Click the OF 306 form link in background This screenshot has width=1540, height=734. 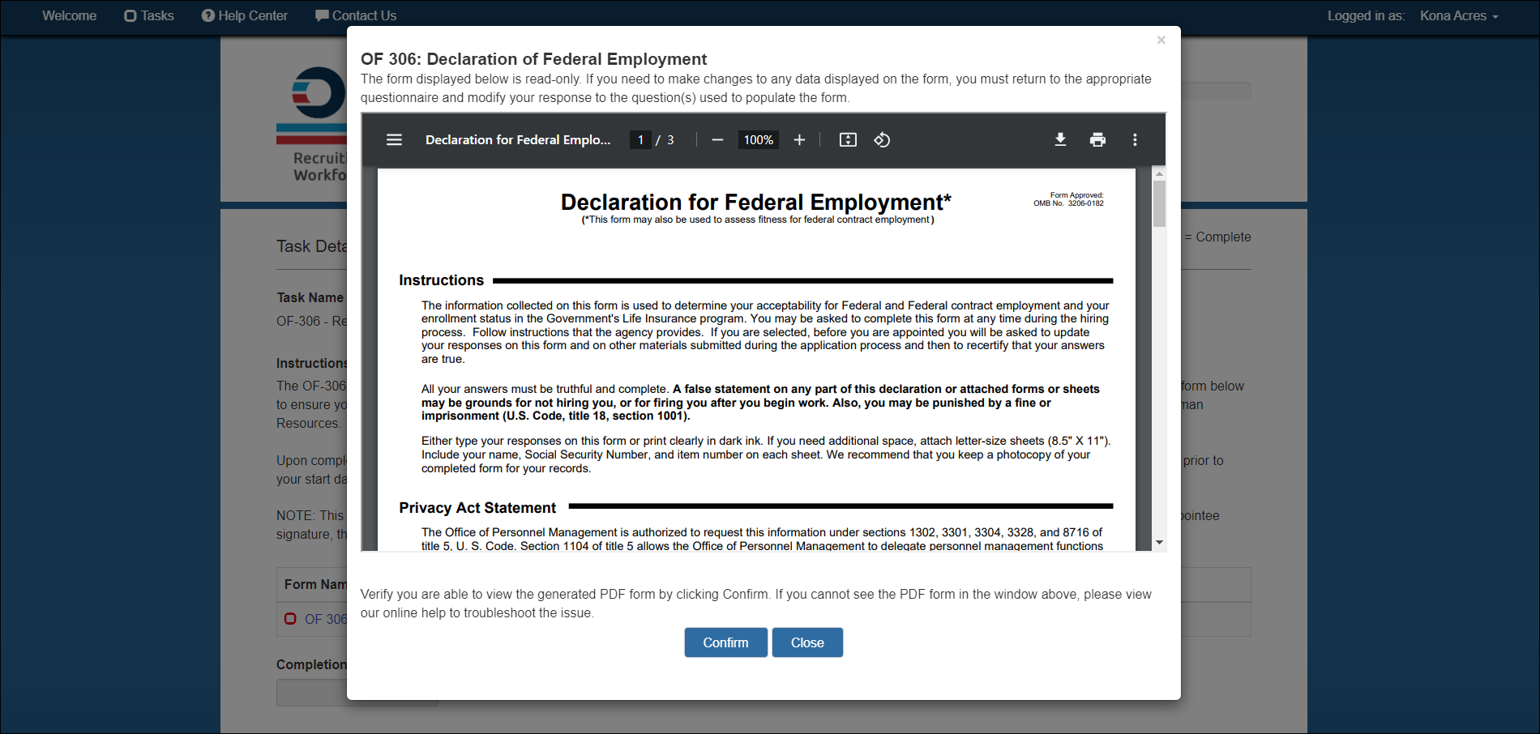326,619
